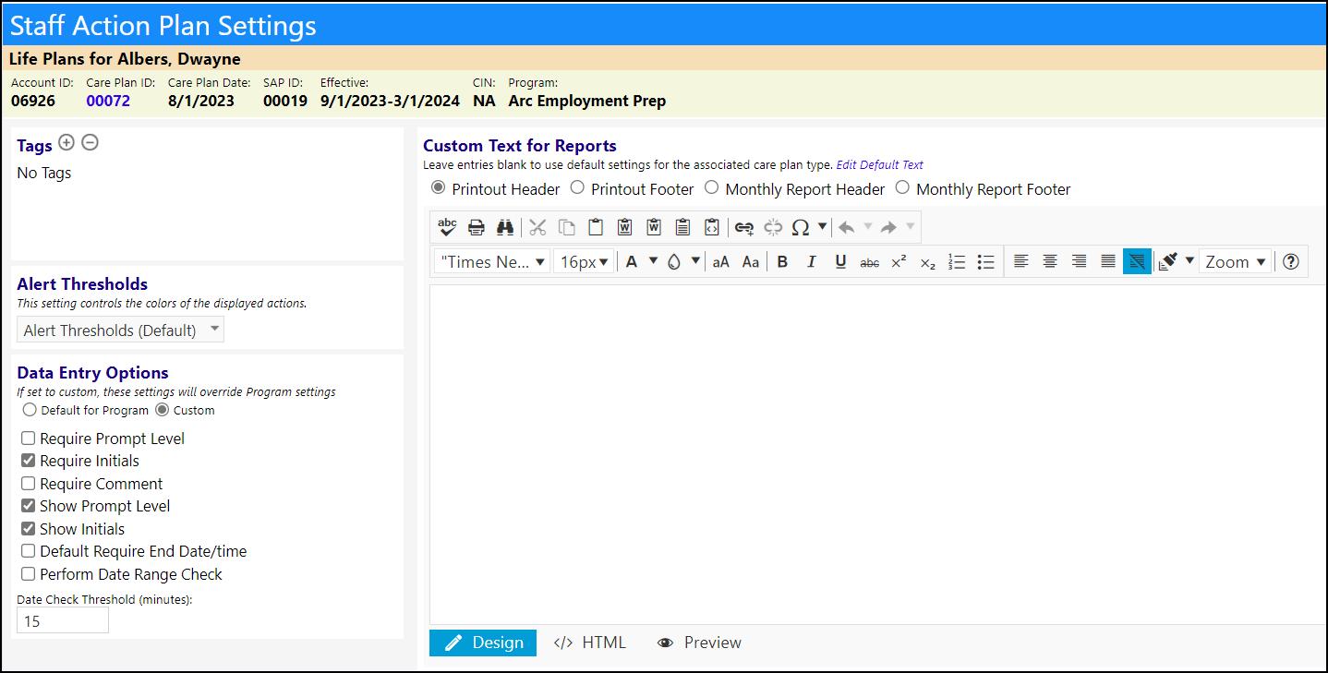The width and height of the screenshot is (1328, 673).
Task: Open the Edit Default Text link
Action: (x=880, y=165)
